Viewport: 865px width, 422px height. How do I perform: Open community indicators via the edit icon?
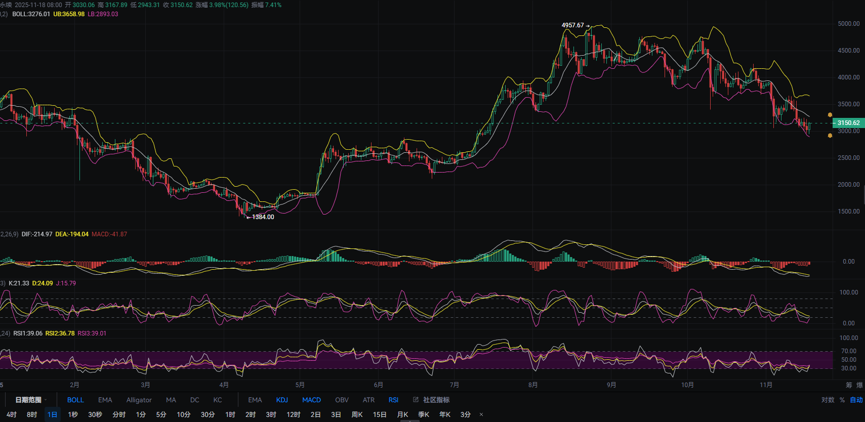(416, 400)
